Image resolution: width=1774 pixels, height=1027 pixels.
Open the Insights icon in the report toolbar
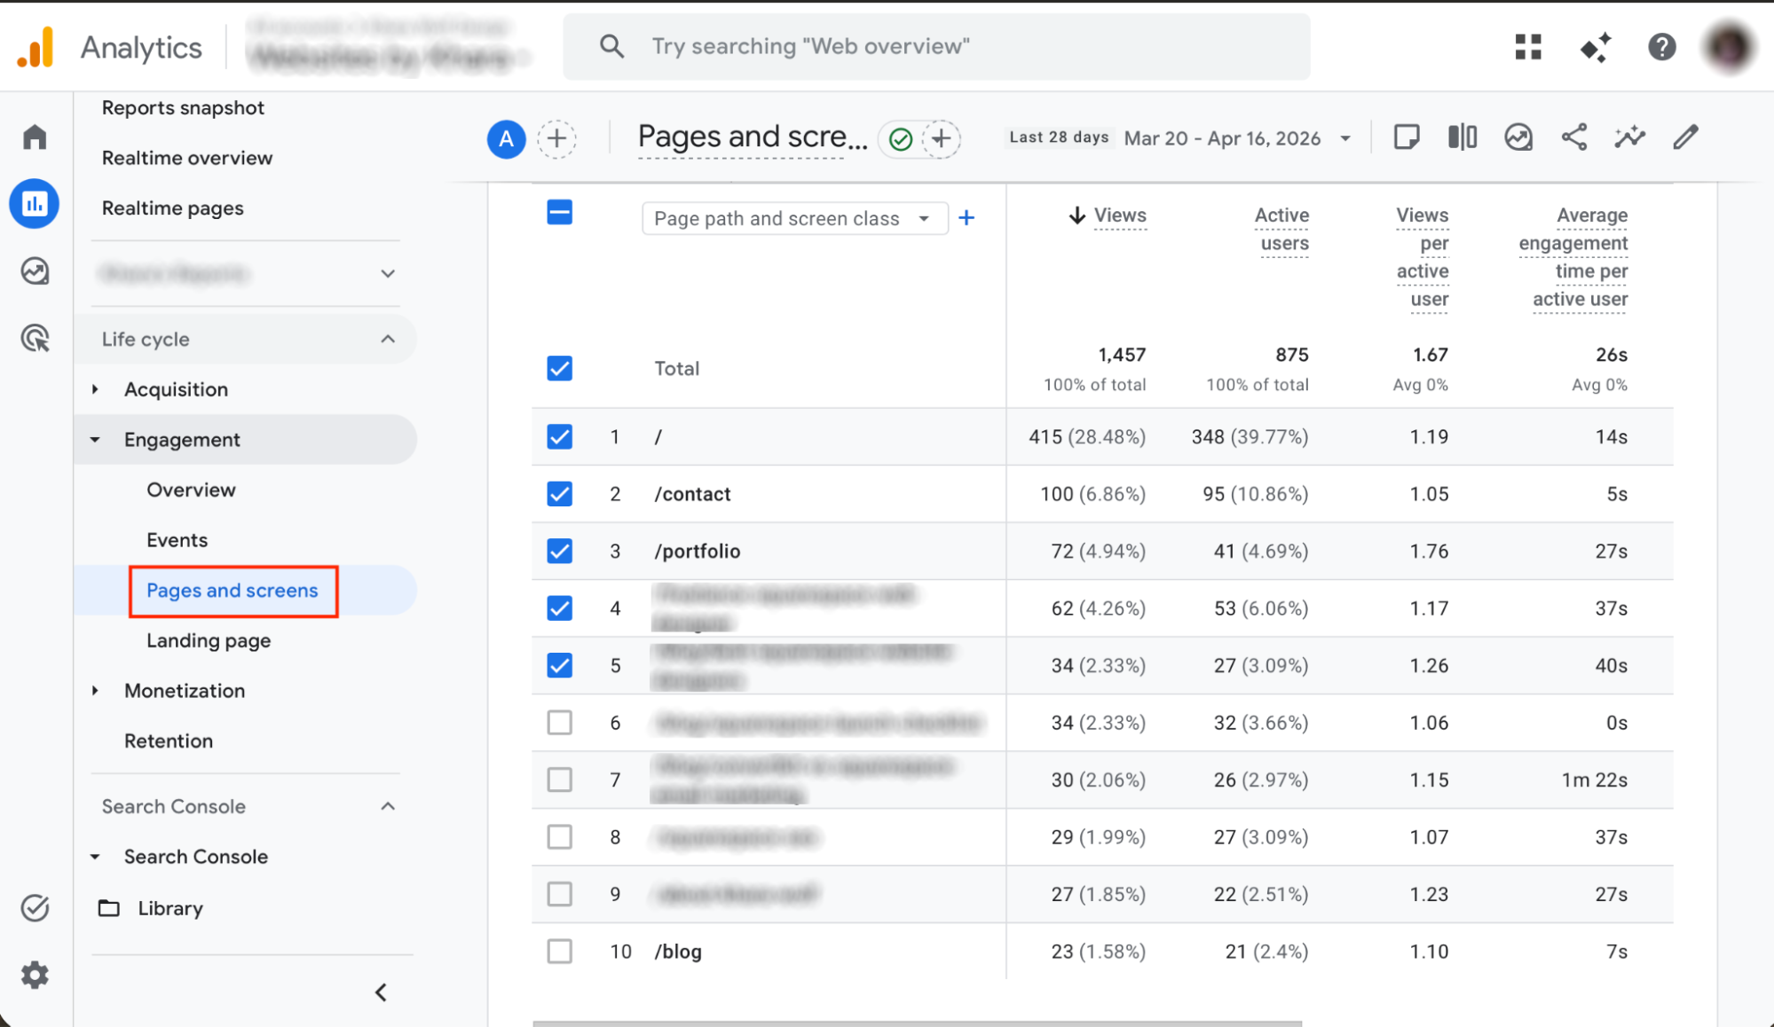click(x=1518, y=137)
